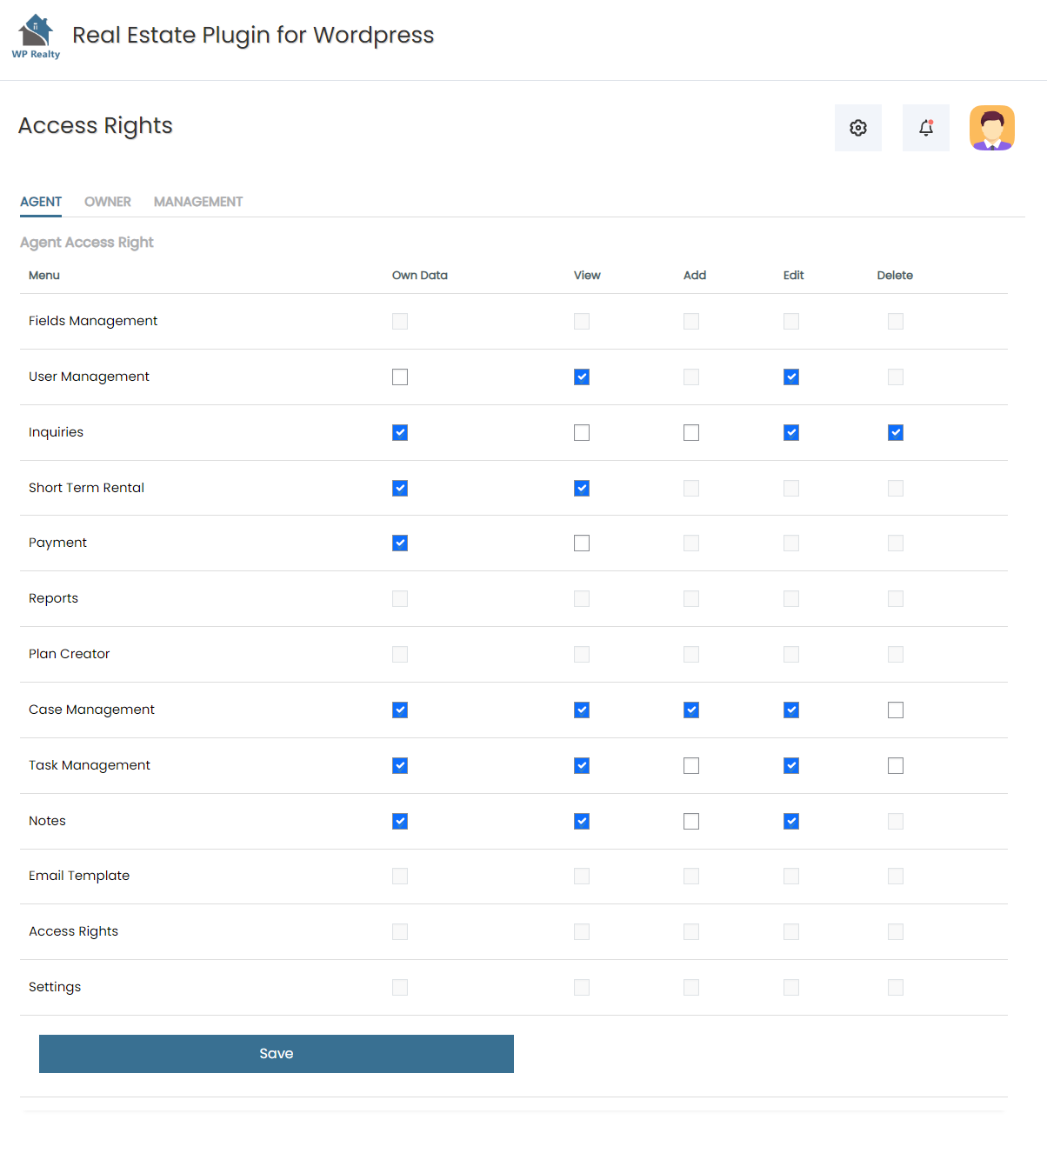The width and height of the screenshot is (1047, 1160).
Task: Save the access rights
Action: coord(277,1054)
